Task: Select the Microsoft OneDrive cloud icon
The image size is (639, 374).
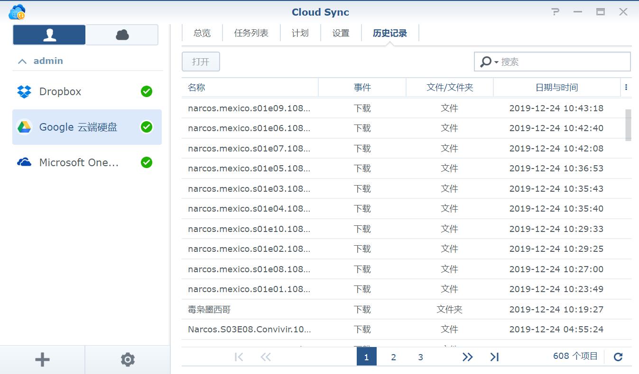Action: coord(24,162)
